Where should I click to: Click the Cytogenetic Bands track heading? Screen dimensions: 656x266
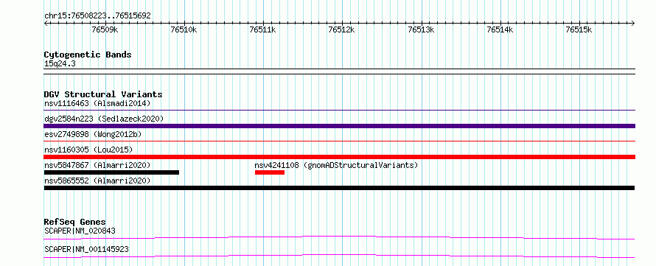click(x=88, y=55)
